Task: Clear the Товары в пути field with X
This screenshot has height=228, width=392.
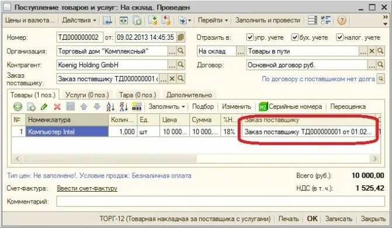Action: pos(372,51)
